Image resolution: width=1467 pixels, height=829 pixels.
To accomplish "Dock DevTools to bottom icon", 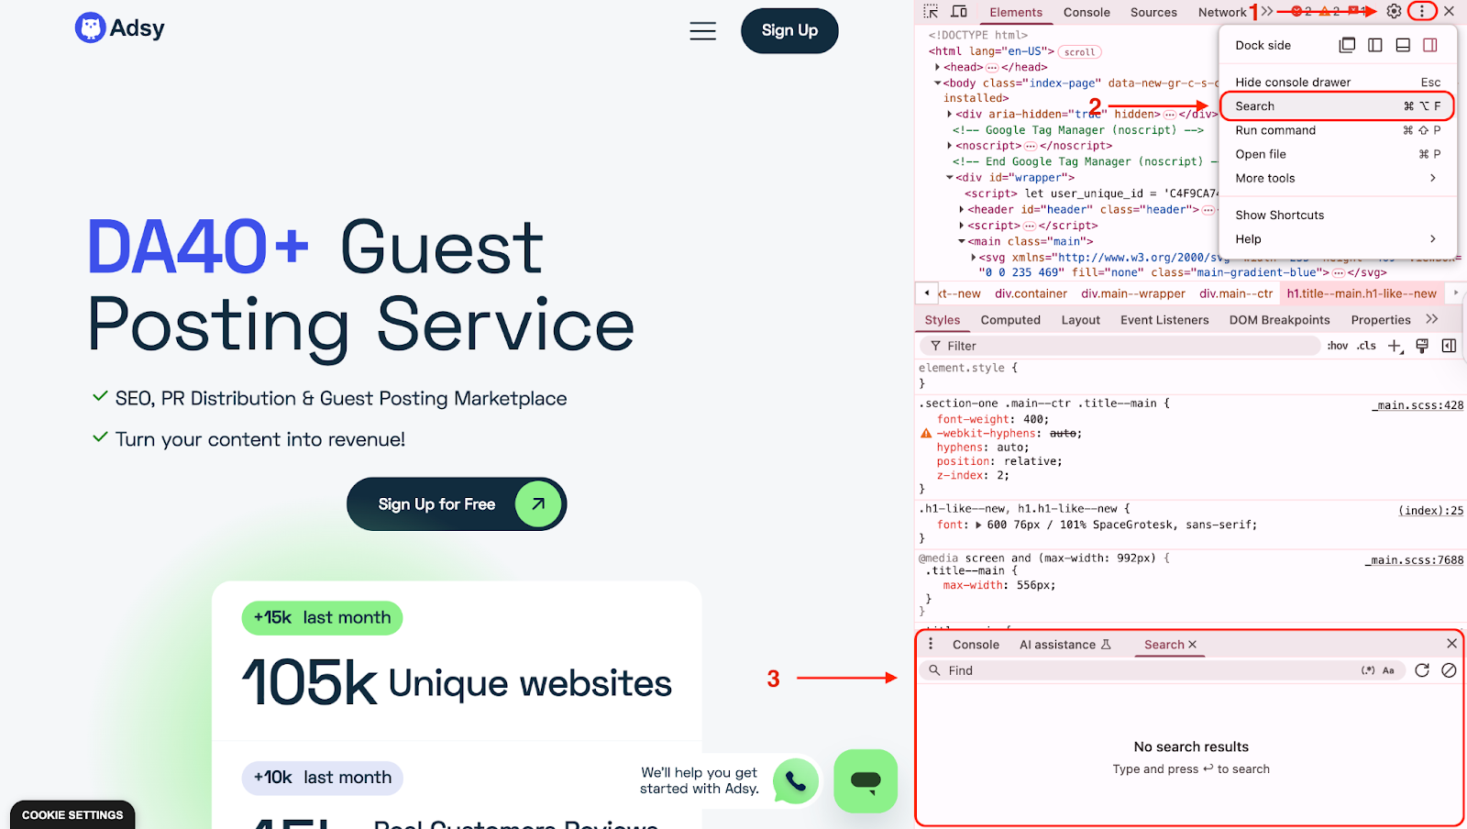I will pyautogui.click(x=1403, y=45).
